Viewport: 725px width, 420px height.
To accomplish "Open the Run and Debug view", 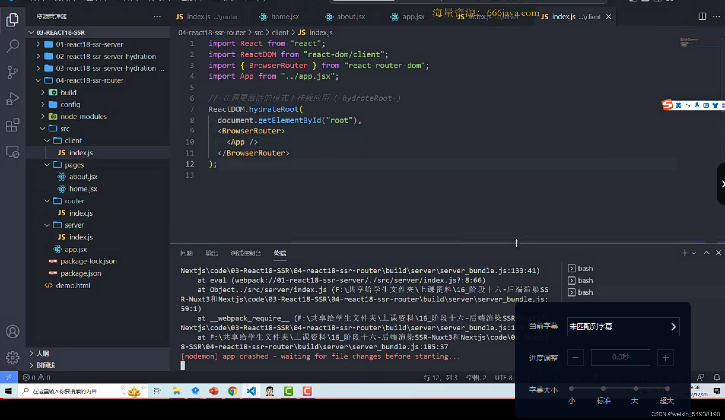I will [12, 99].
